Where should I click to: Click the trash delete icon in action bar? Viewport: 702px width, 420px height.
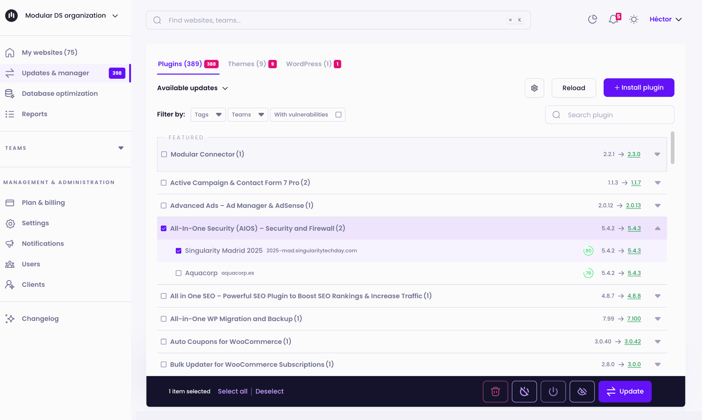(495, 392)
